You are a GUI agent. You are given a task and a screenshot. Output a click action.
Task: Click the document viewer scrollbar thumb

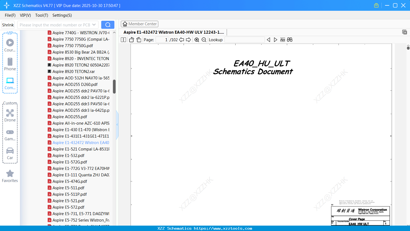(x=408, y=48)
